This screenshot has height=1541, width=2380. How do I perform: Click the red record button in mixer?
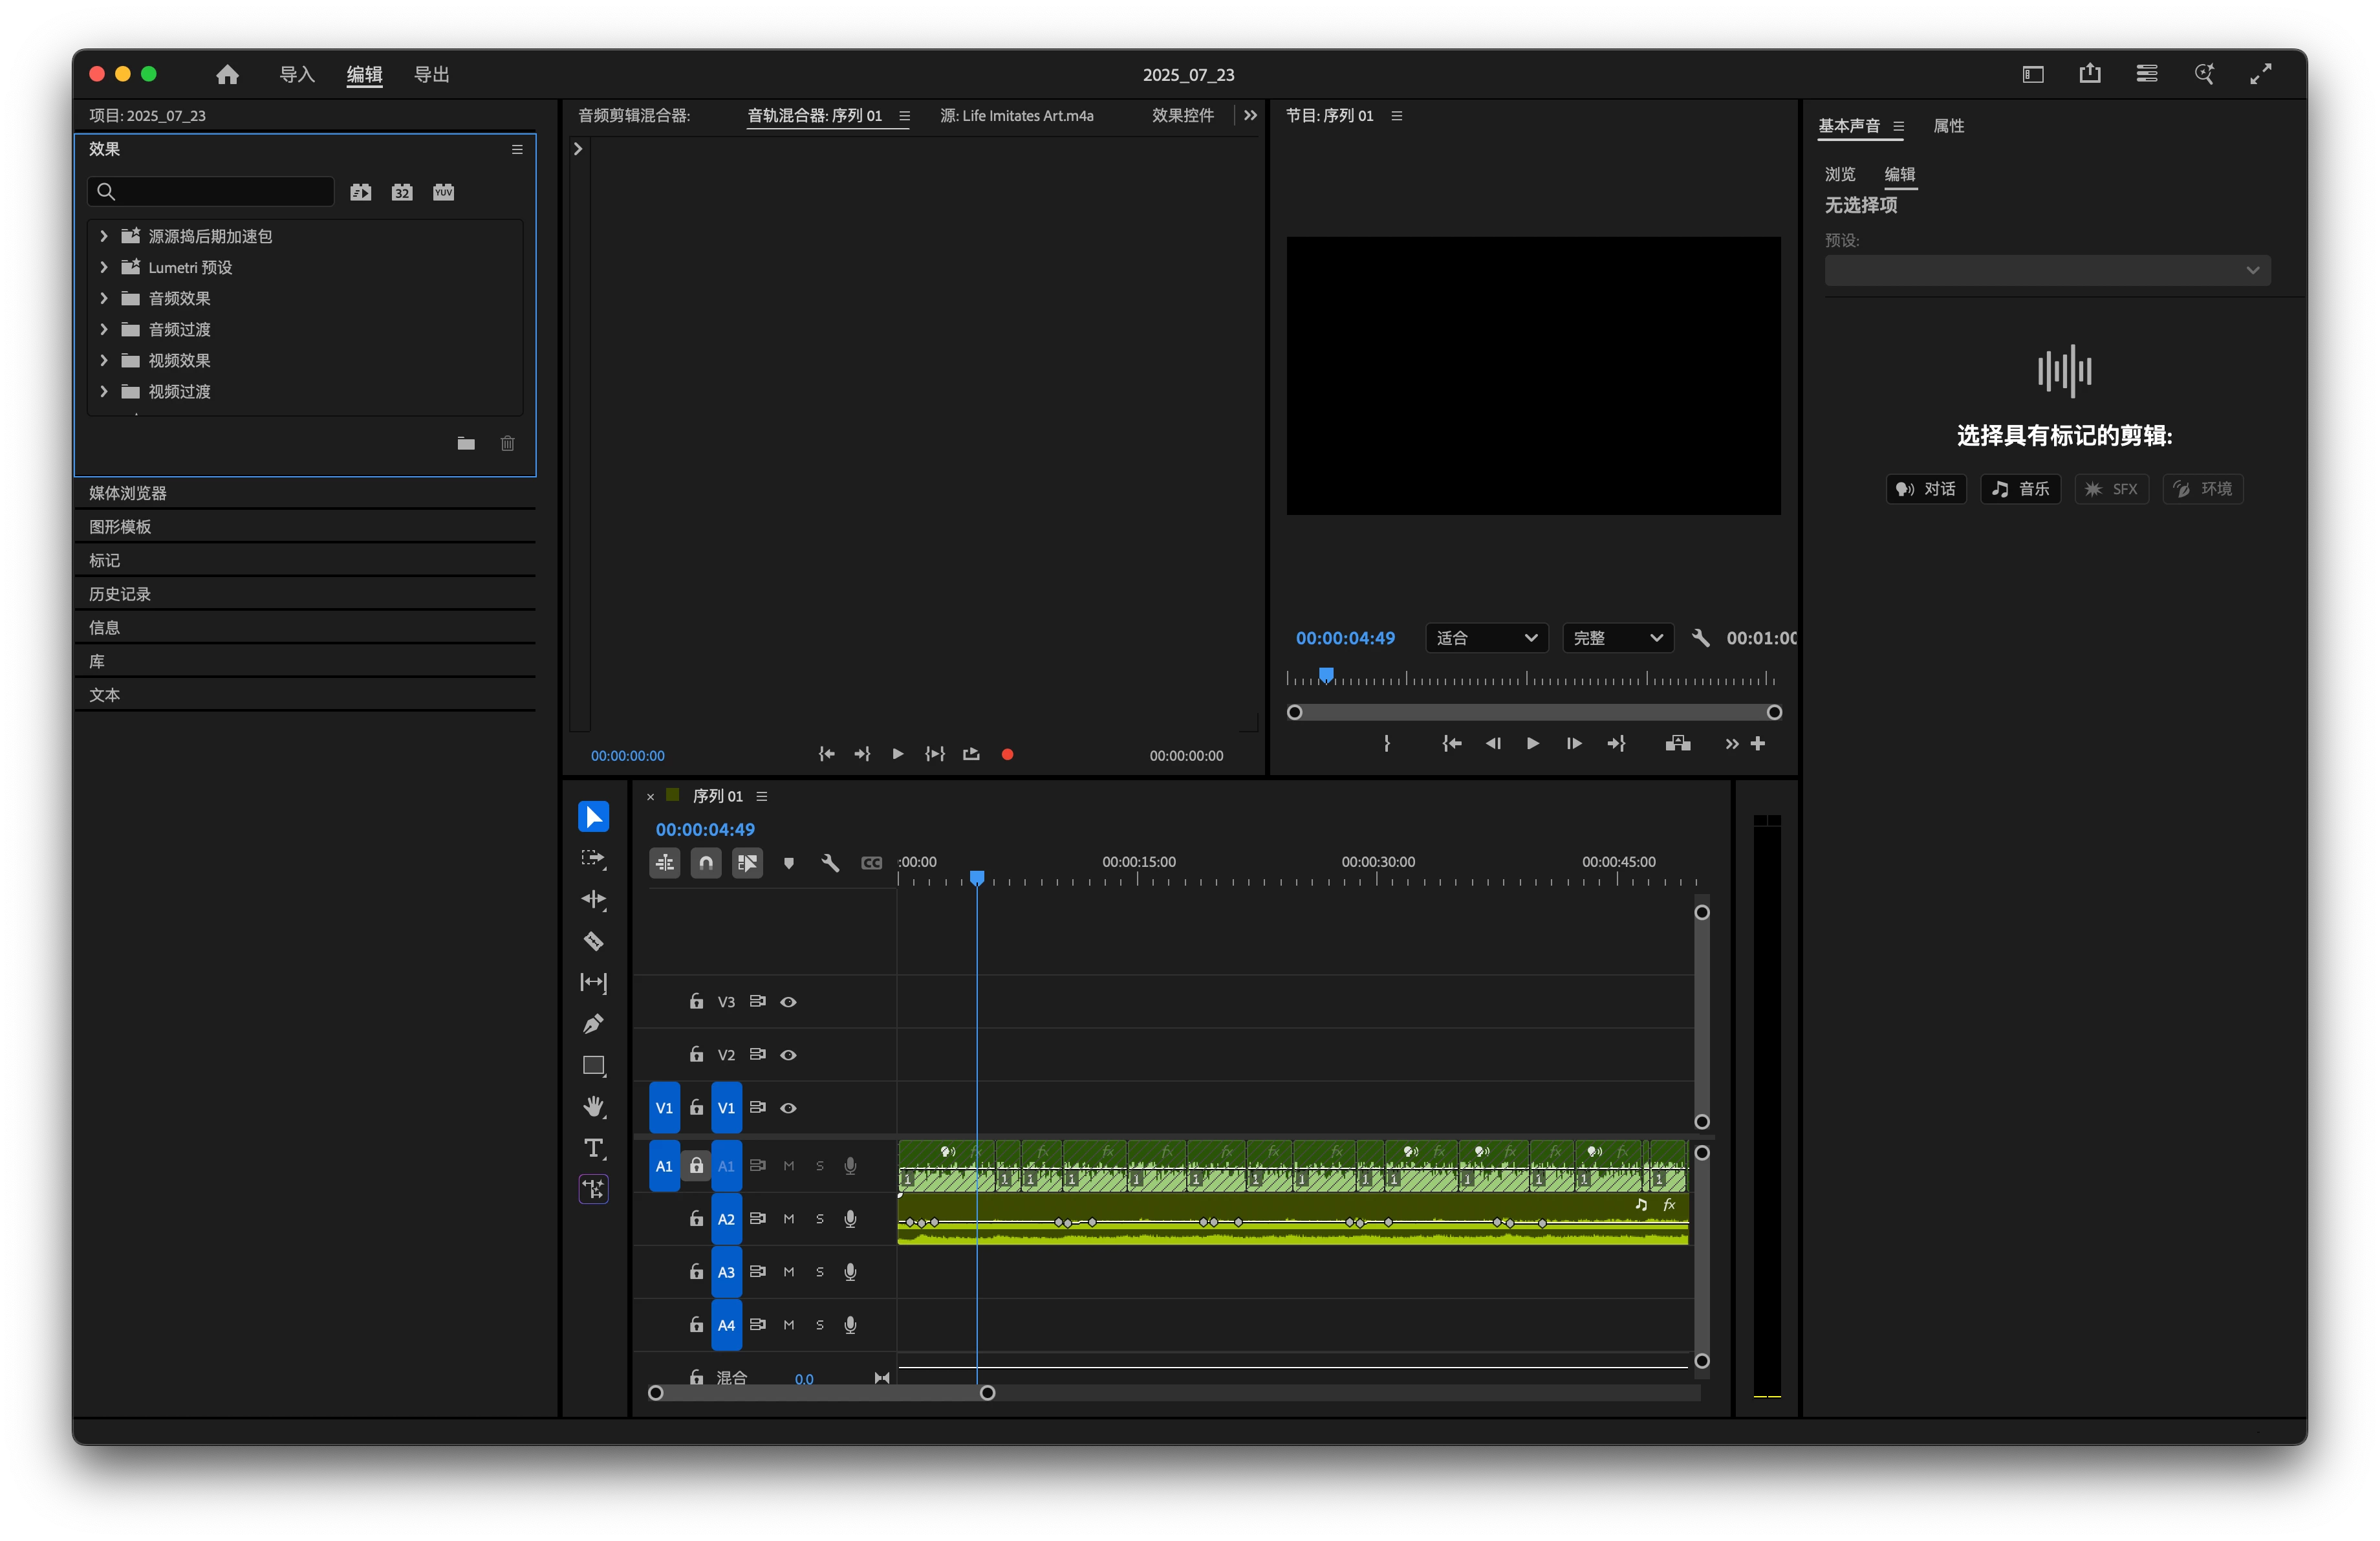(1007, 755)
